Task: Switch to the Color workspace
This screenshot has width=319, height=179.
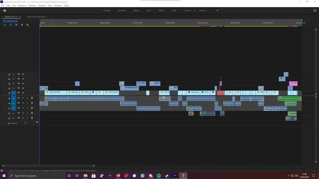Action: [x=149, y=11]
